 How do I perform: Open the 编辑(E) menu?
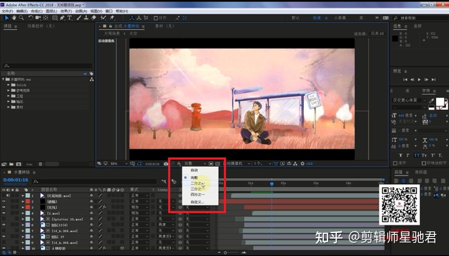[x=22, y=11]
